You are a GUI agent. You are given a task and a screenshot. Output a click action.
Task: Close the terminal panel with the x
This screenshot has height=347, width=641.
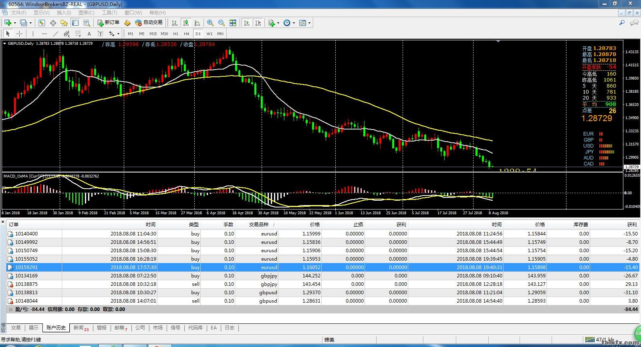coord(3,221)
